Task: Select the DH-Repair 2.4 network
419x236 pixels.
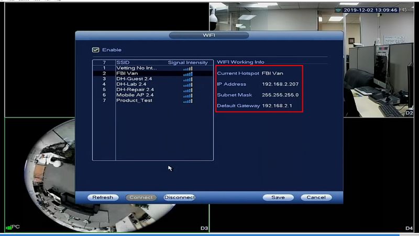Action: (x=153, y=90)
